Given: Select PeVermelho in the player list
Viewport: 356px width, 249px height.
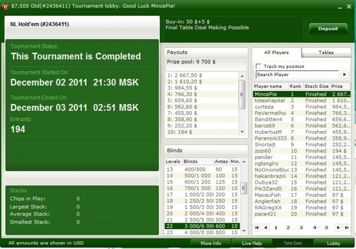Looking at the screenshot, I should 302,113.
